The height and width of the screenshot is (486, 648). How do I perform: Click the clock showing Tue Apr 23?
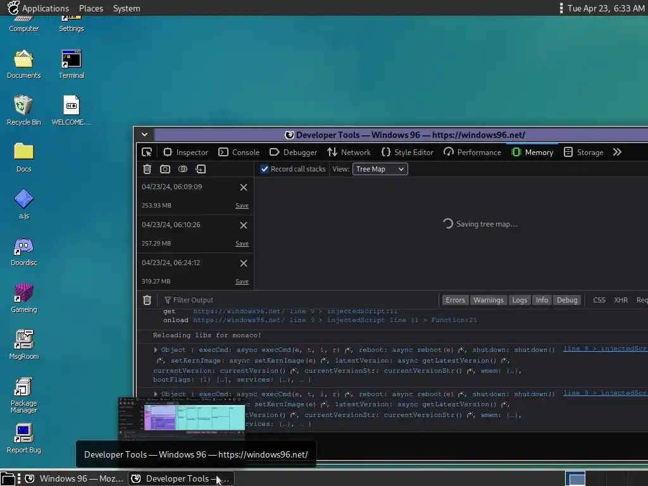click(606, 8)
